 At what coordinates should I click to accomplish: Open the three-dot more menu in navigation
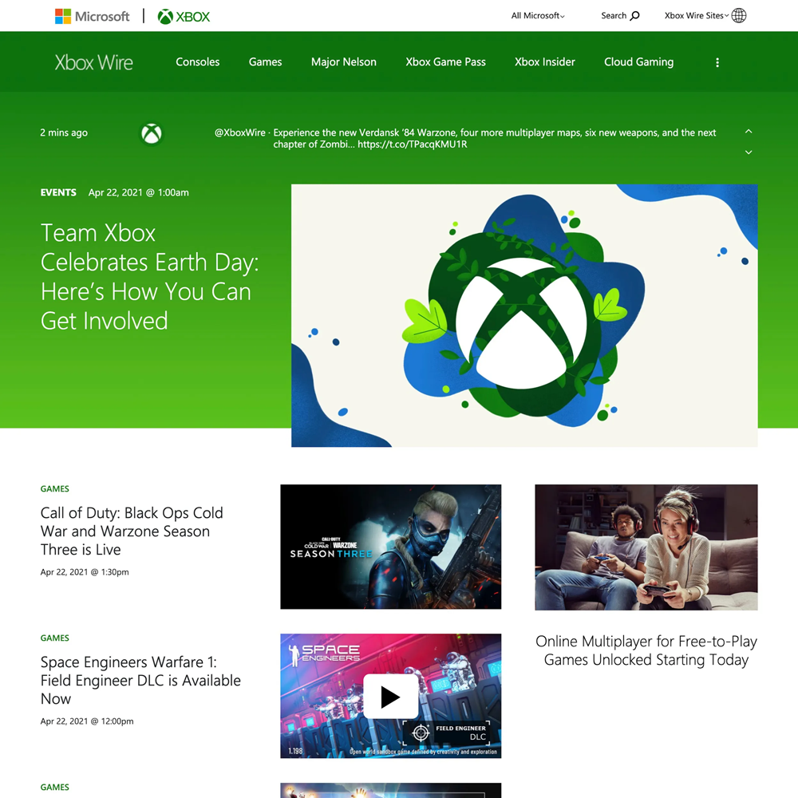tap(717, 62)
